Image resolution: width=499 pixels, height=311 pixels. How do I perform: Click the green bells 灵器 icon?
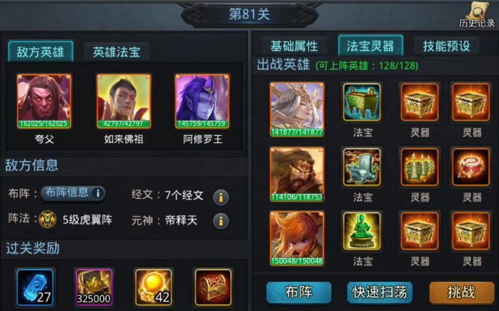(x=420, y=167)
